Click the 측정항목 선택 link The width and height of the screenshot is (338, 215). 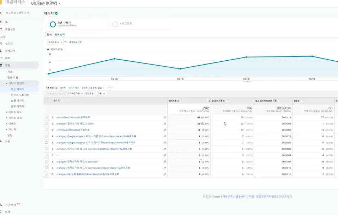click(x=75, y=42)
